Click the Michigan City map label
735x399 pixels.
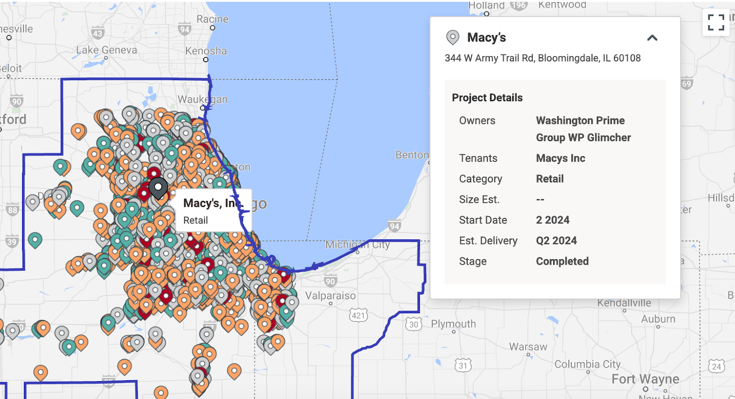pyautogui.click(x=357, y=244)
